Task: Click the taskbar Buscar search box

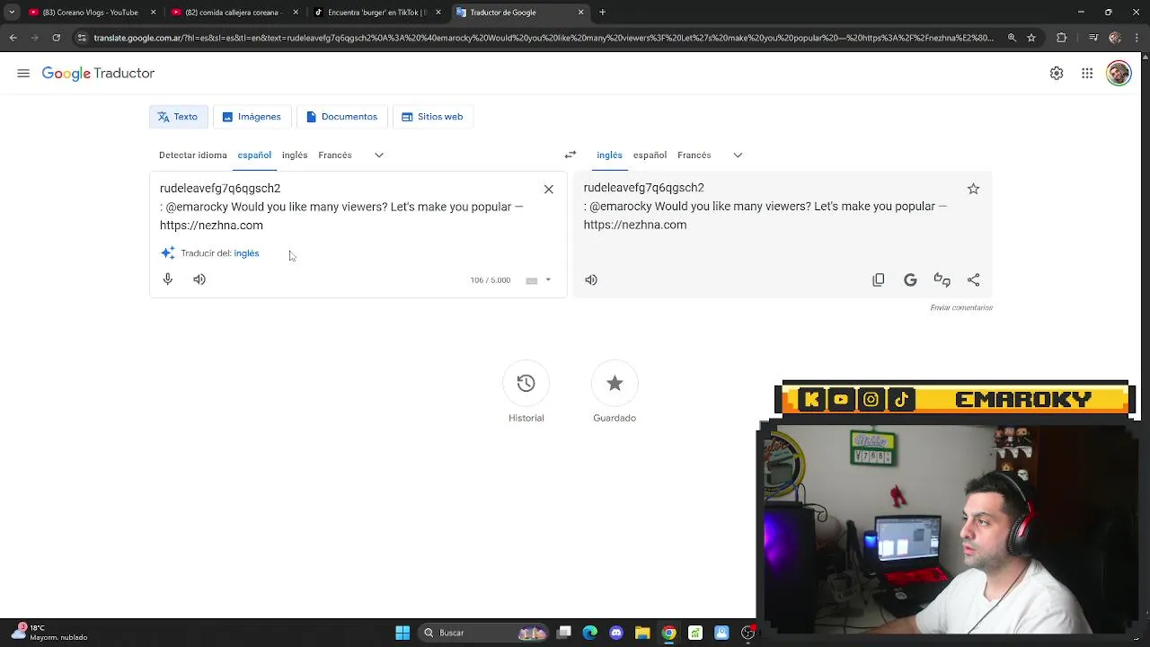Action: [485, 633]
